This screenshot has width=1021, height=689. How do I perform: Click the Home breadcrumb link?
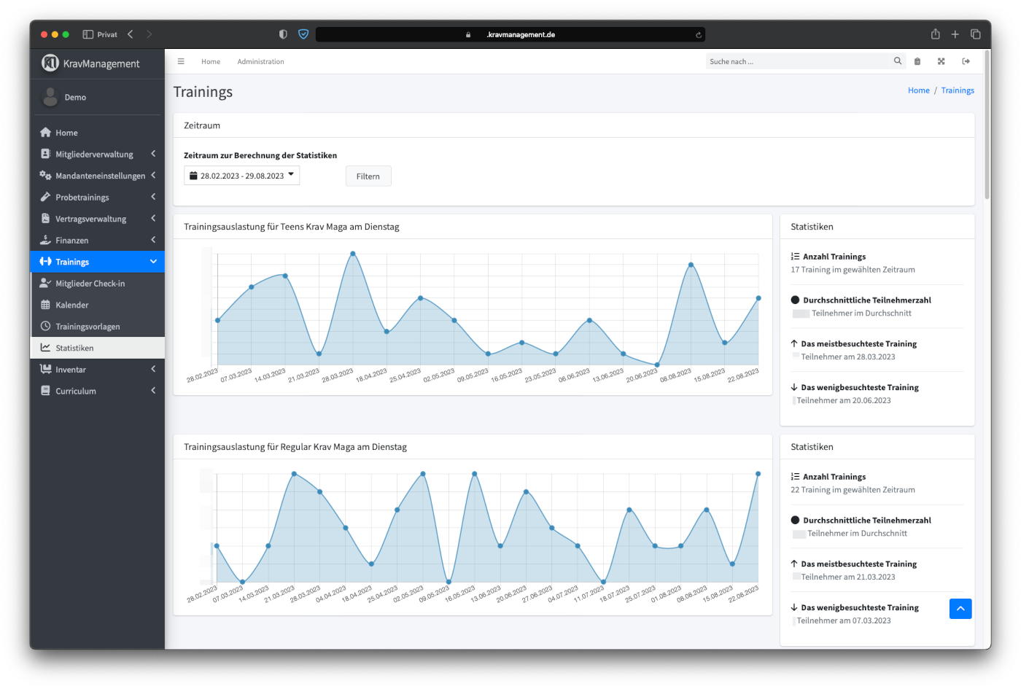click(x=919, y=90)
